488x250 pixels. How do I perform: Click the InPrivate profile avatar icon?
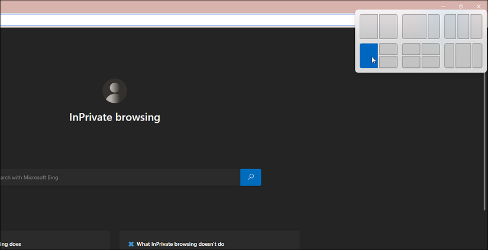point(115,91)
